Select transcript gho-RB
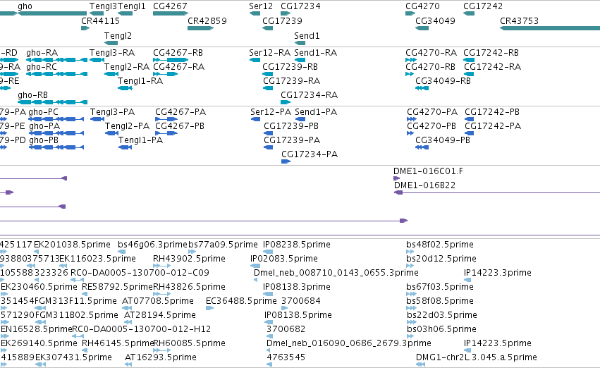The height and width of the screenshot is (368, 600). tap(33, 95)
